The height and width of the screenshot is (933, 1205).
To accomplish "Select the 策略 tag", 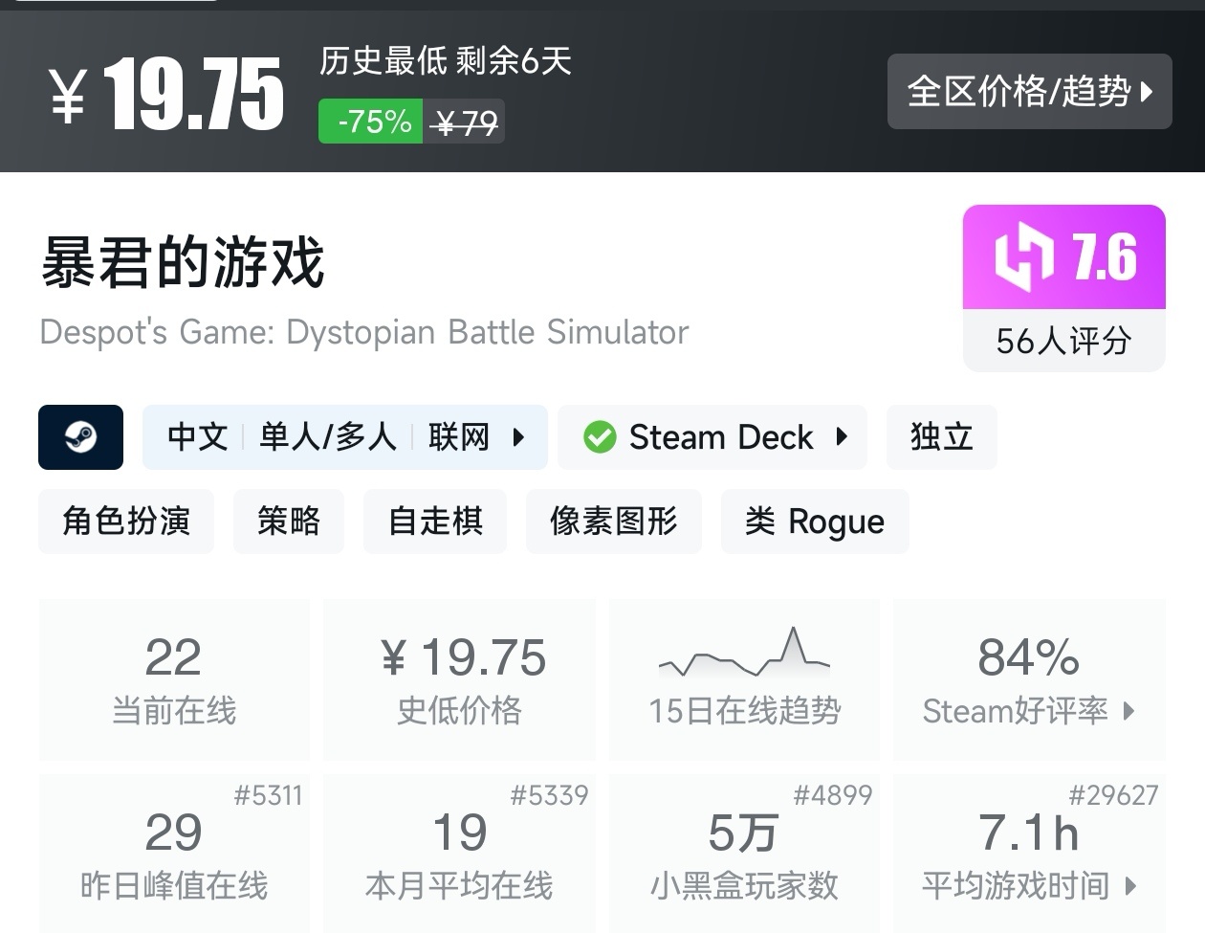I will (288, 522).
